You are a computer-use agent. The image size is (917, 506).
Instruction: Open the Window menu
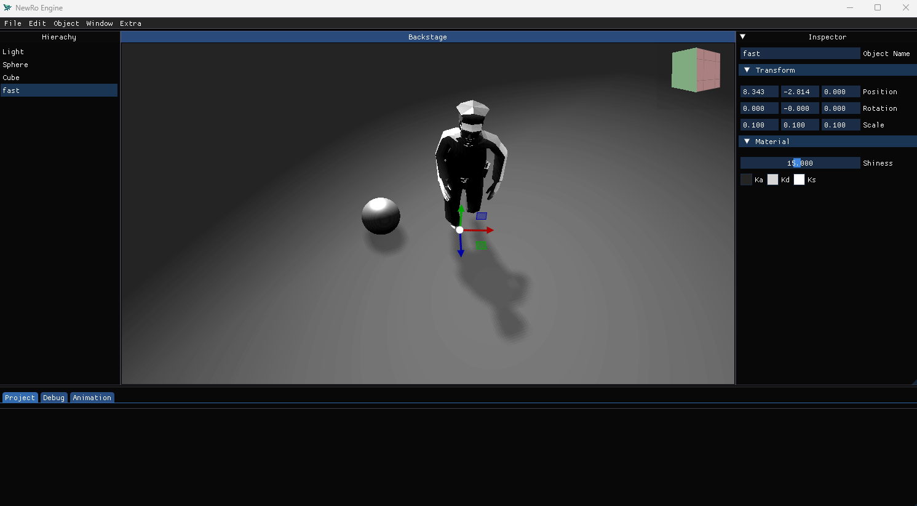[x=100, y=23]
